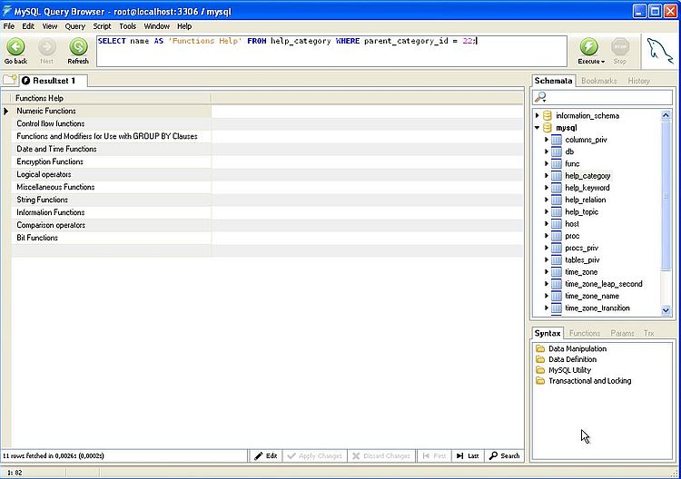681x479 pixels.
Task: Select the help_topic table icon
Action: pyautogui.click(x=557, y=211)
